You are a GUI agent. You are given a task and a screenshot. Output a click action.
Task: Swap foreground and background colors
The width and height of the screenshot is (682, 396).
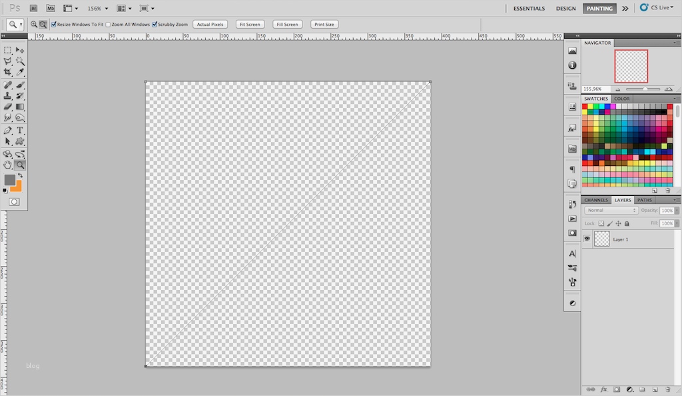click(x=20, y=175)
